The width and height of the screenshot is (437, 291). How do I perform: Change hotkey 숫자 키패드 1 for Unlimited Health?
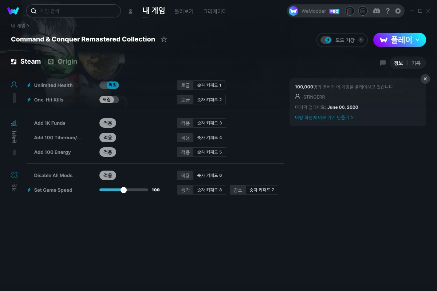pyautogui.click(x=209, y=85)
